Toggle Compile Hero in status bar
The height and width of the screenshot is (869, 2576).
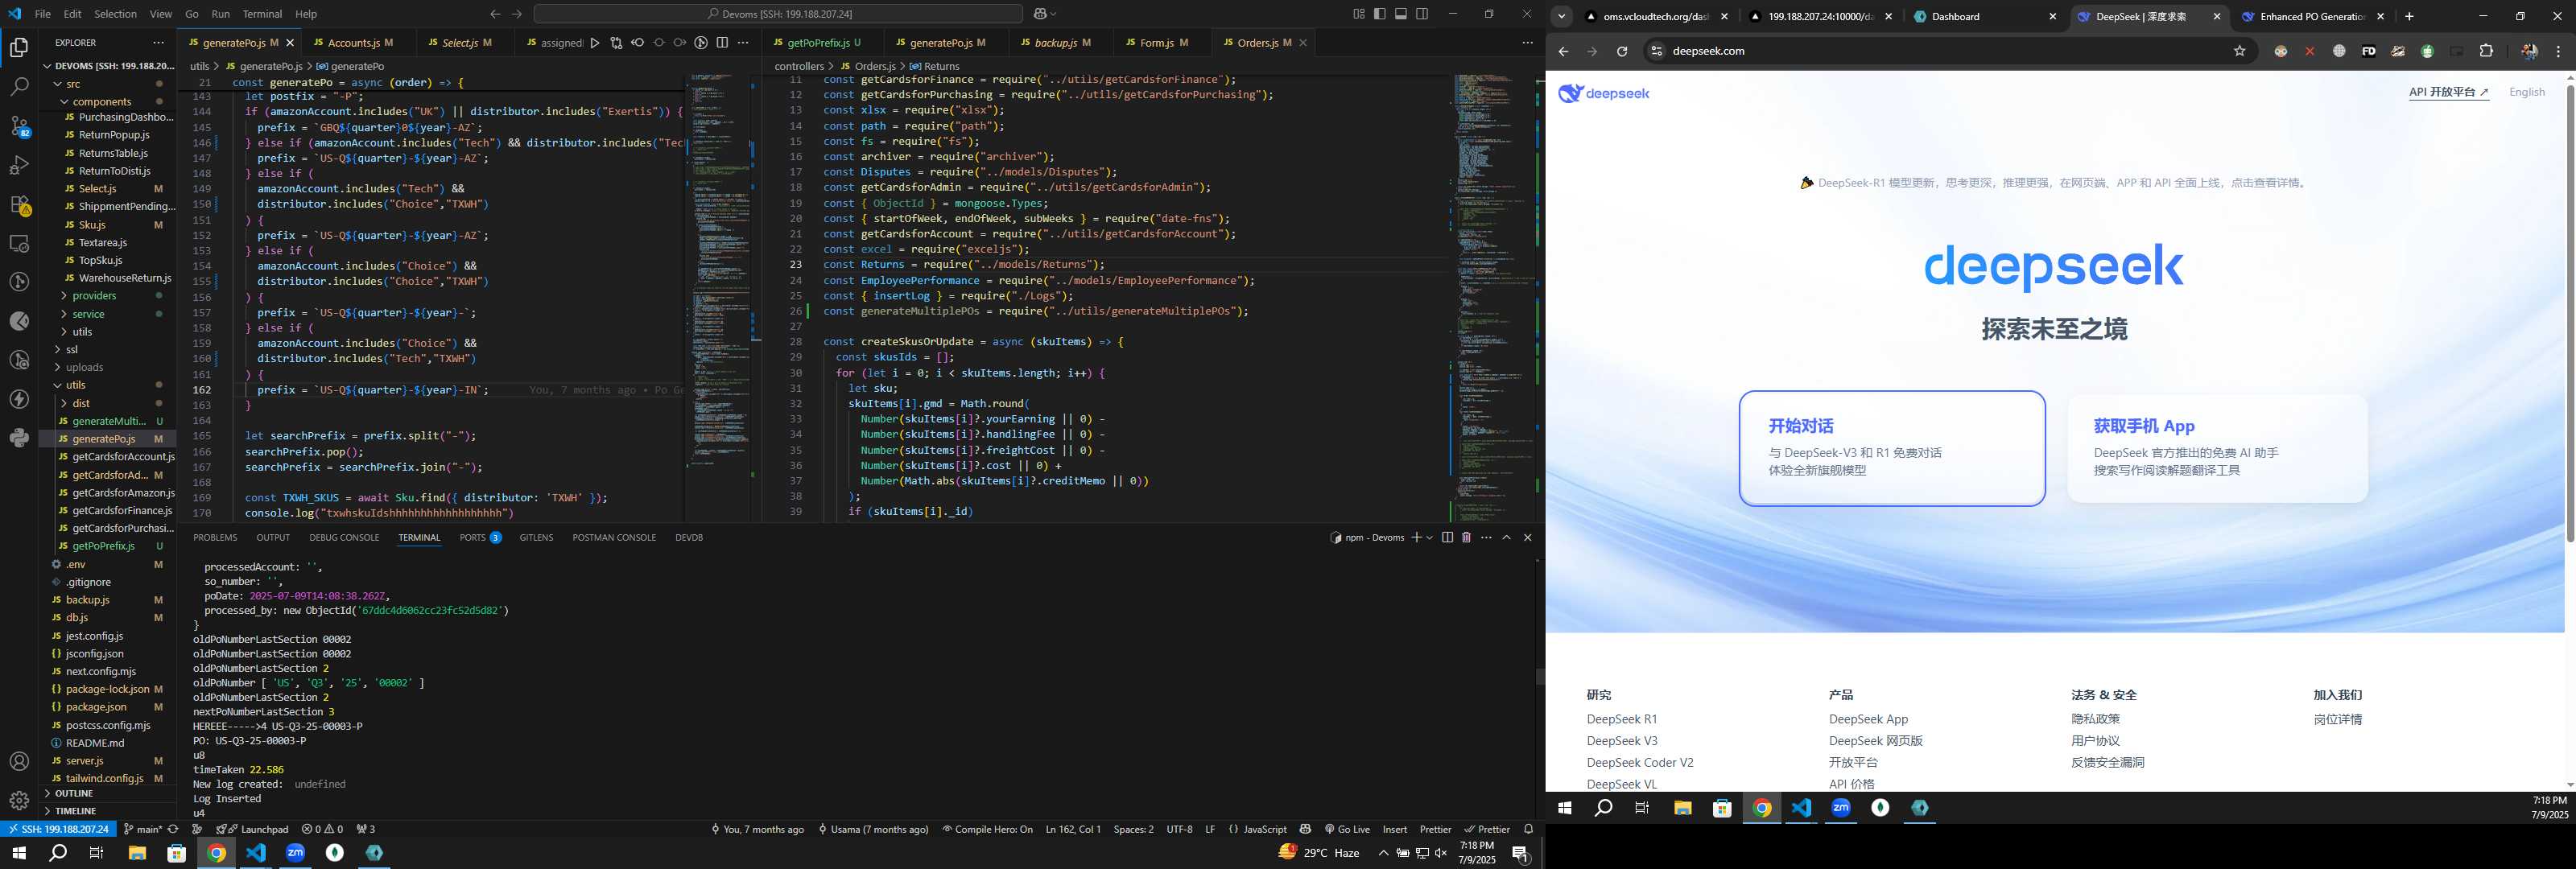(987, 830)
